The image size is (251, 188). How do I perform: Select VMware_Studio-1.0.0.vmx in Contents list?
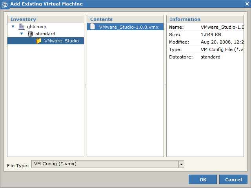click(x=129, y=27)
